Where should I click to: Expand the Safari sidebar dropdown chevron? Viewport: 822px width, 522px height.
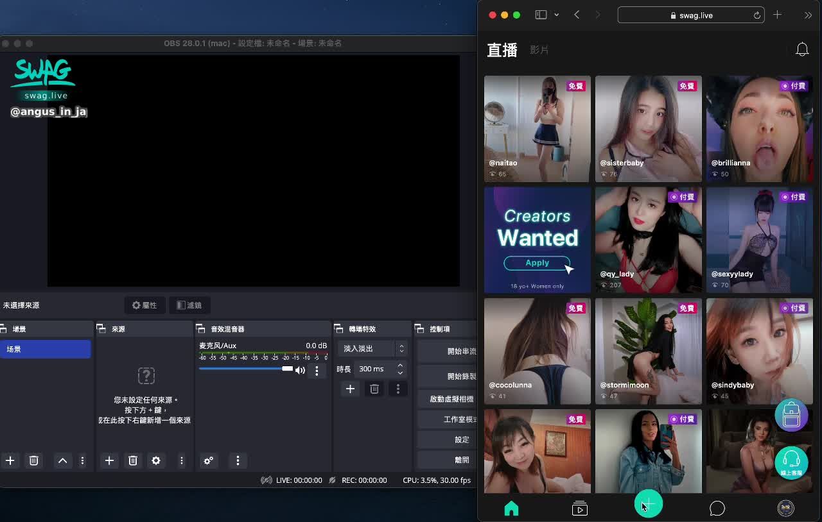tap(556, 15)
